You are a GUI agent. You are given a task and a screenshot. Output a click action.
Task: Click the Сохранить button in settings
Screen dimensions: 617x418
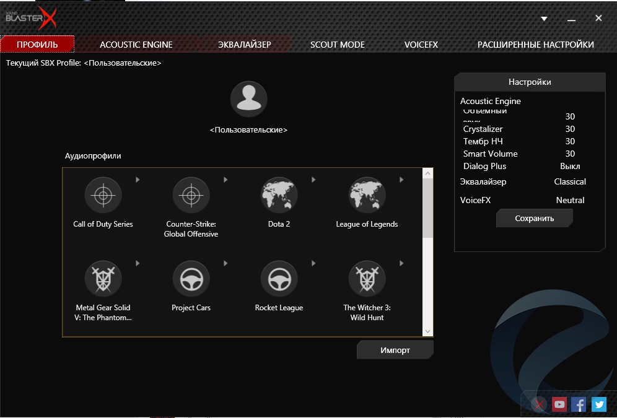point(534,218)
